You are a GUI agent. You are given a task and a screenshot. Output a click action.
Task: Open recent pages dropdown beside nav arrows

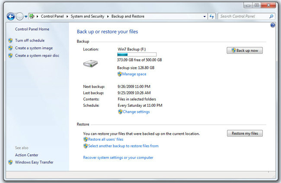(26, 17)
